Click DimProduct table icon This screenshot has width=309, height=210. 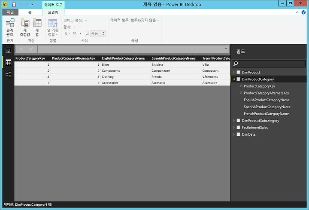(239, 72)
